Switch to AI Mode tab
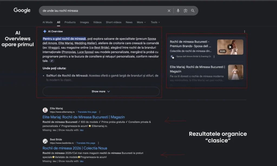 (48, 22)
